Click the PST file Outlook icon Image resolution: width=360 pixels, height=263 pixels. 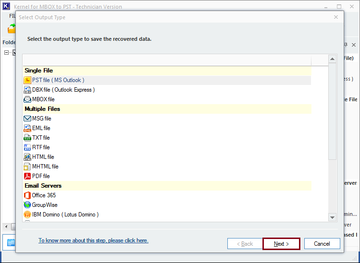point(27,80)
